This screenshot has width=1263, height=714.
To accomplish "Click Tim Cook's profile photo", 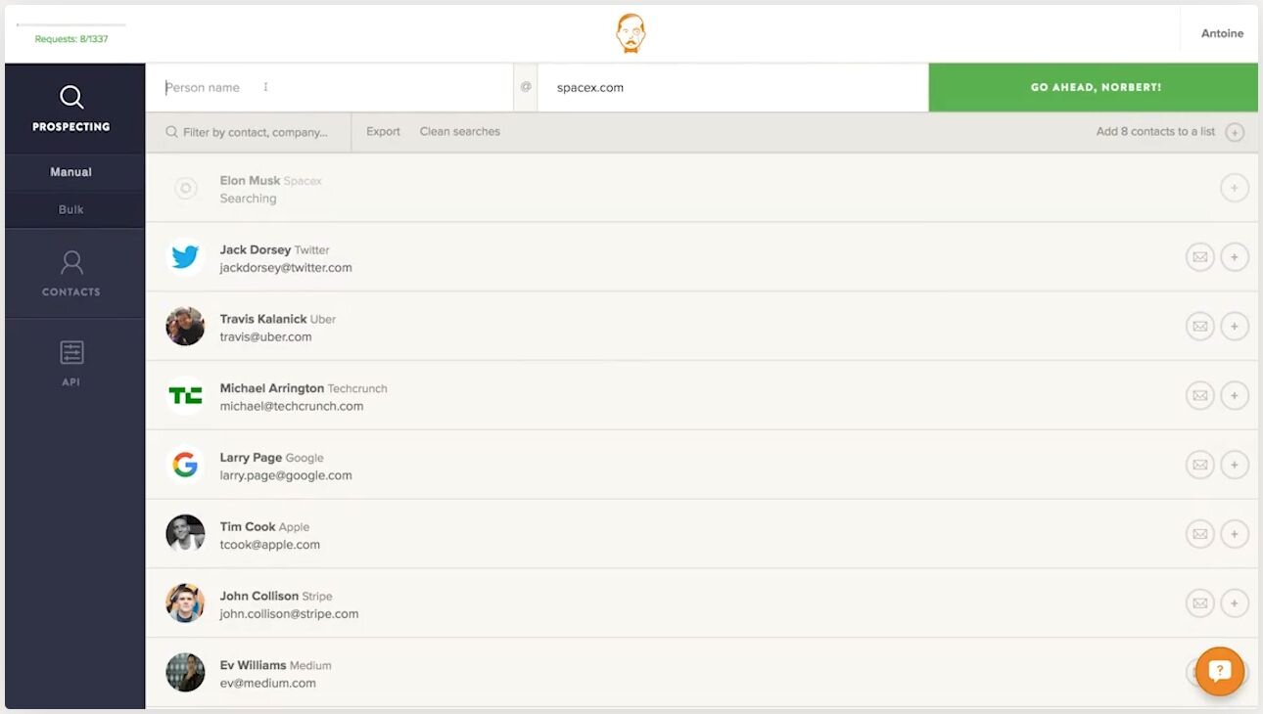I will point(185,534).
